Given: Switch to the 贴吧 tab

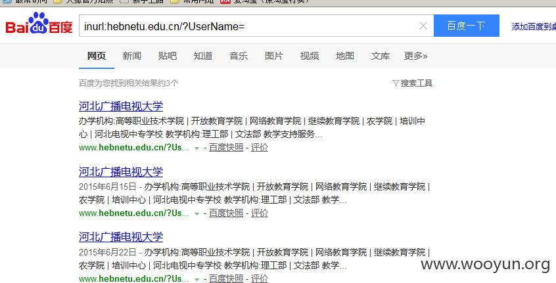Looking at the screenshot, I should tap(168, 56).
